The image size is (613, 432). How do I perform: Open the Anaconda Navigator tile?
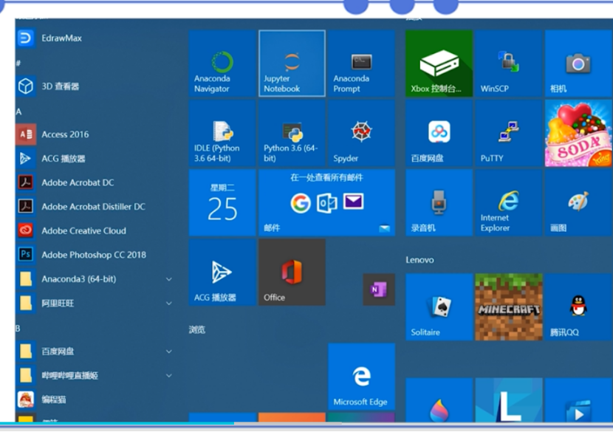(222, 64)
